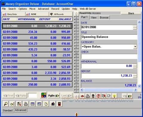Click the table grid view icon
Screen dimensions: 143x117
pyautogui.click(x=32, y=104)
